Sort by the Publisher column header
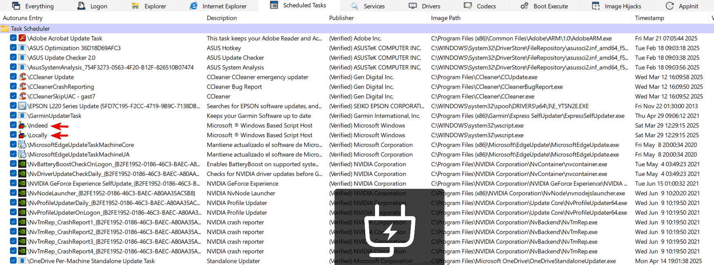714x265 pixels. pyautogui.click(x=377, y=18)
